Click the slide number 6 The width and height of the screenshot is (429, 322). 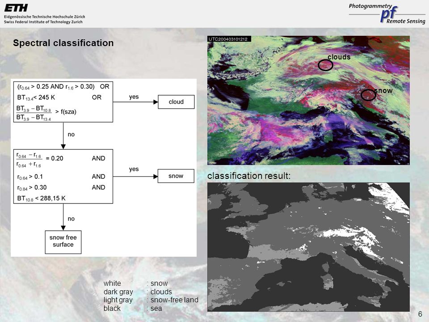pyautogui.click(x=420, y=314)
